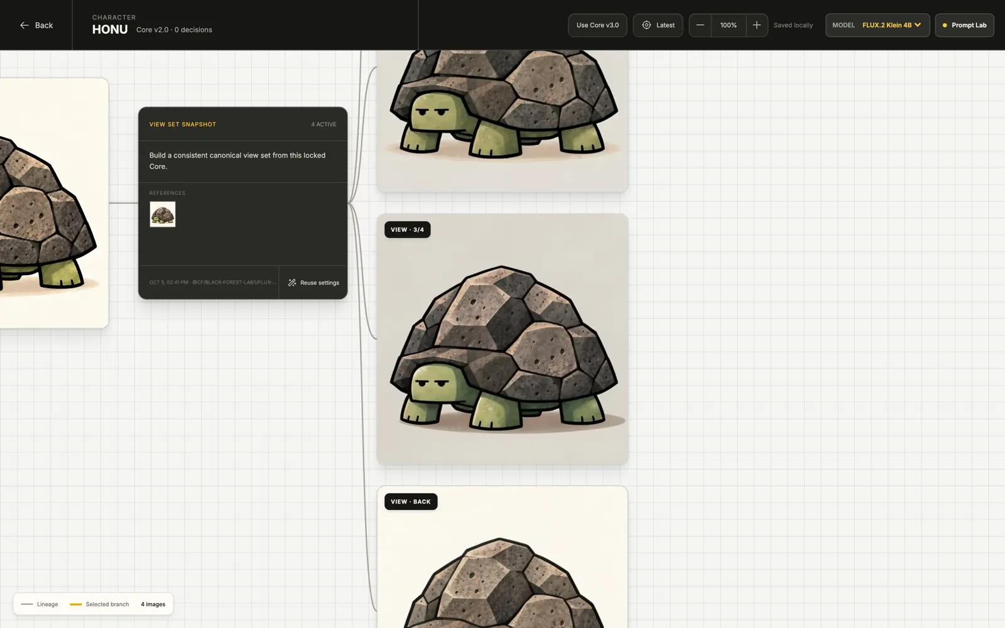Click the Reuse settings button
This screenshot has height=628, width=1005.
pos(313,283)
